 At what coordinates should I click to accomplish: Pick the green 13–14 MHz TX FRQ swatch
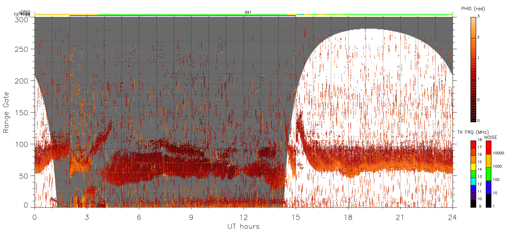coord(473,174)
